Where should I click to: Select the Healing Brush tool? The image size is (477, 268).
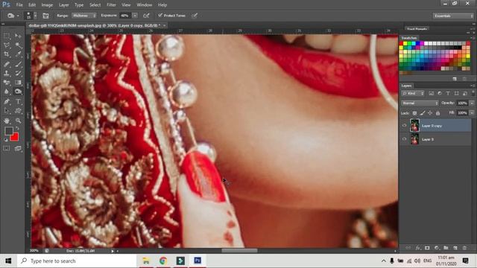click(x=7, y=64)
